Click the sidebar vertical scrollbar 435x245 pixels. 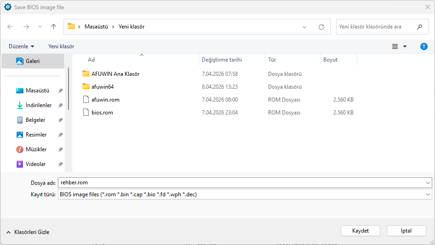(x=69, y=89)
